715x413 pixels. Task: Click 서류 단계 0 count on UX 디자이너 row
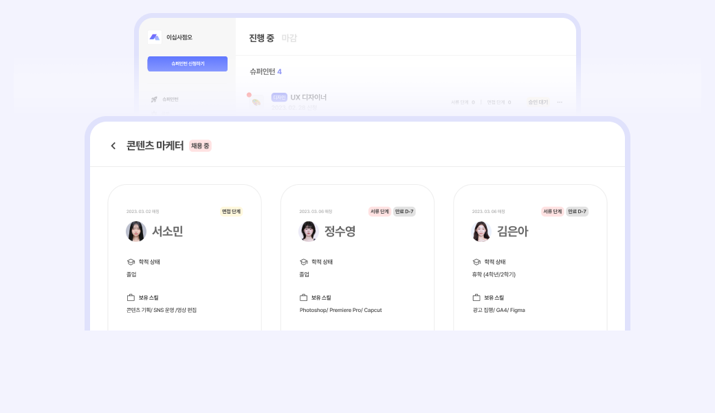coord(463,102)
